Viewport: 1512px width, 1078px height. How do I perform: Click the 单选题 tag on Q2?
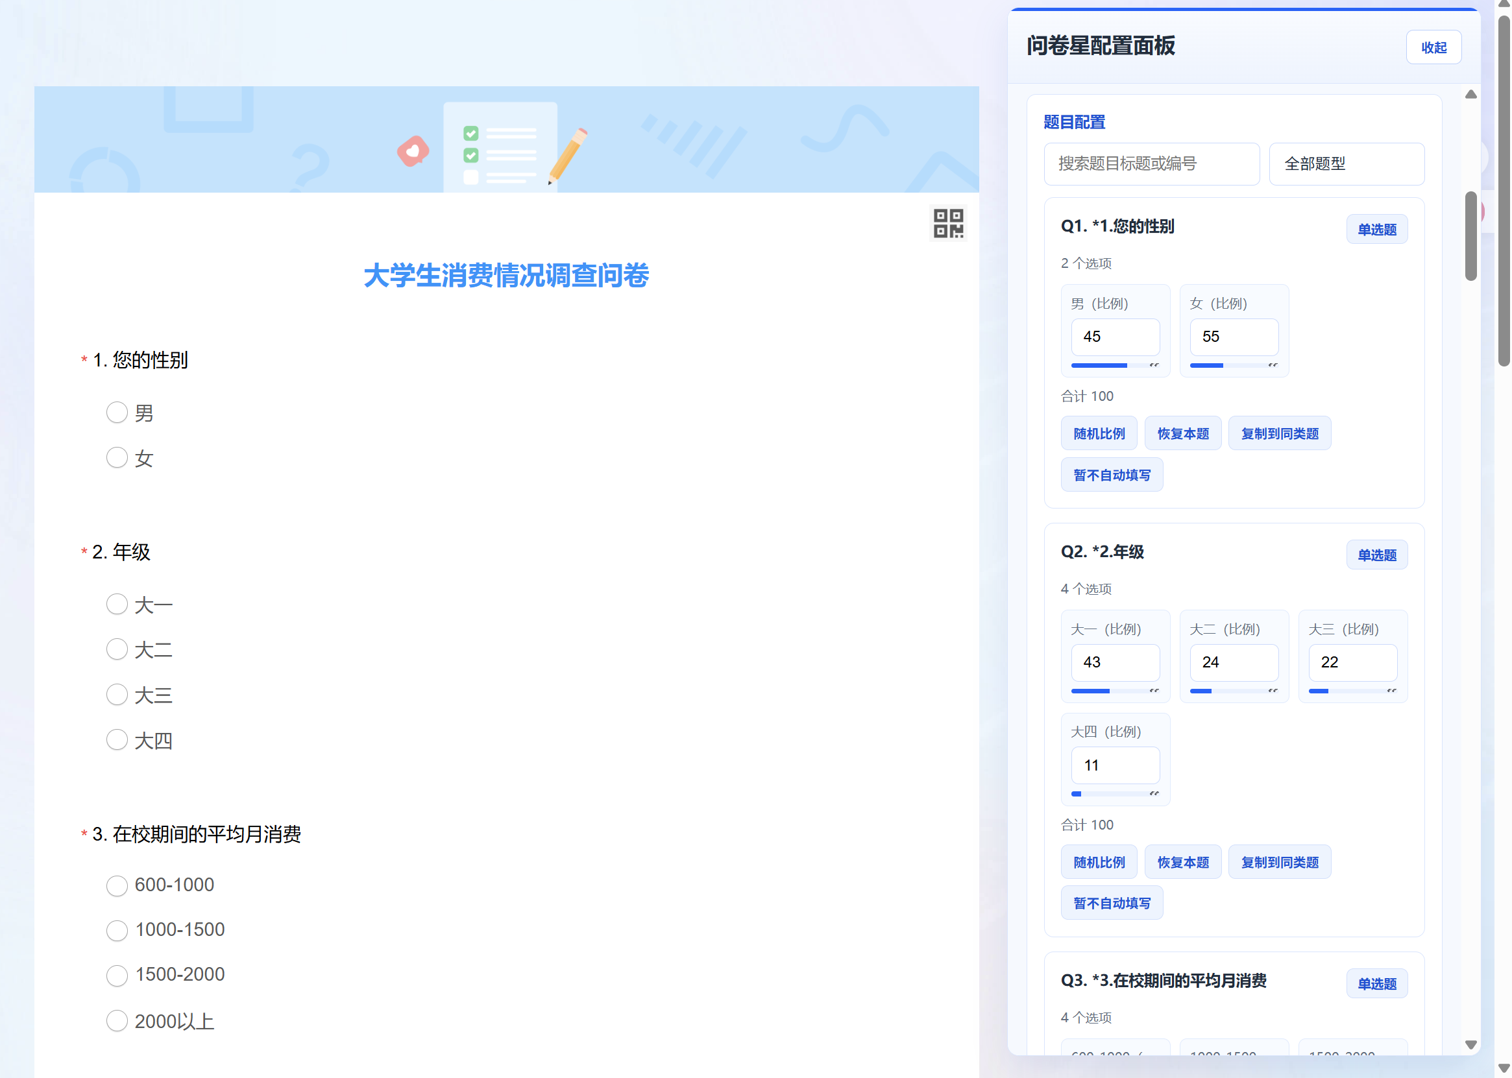[1376, 555]
